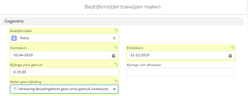Click the asset icon next to Testla

click(x=14, y=38)
